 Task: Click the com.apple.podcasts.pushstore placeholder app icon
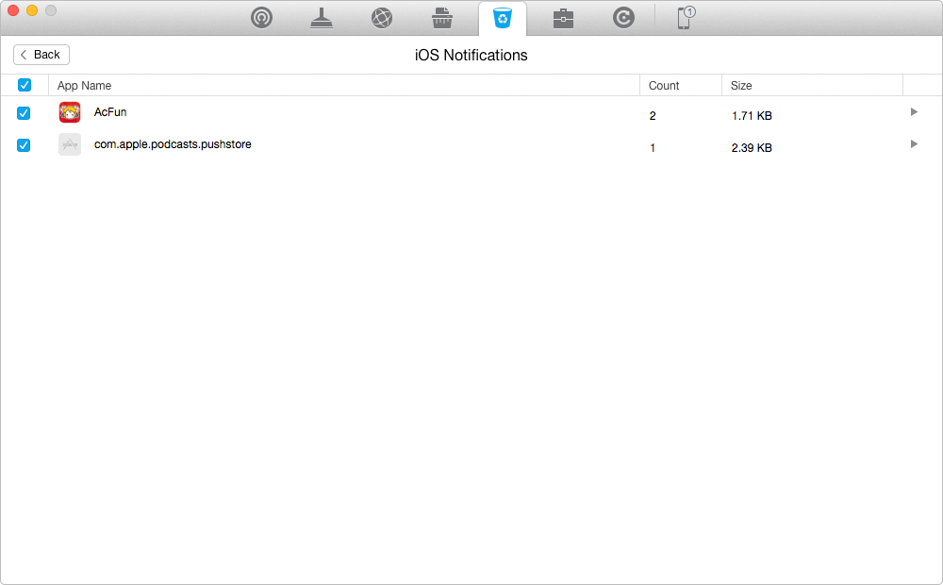[70, 144]
